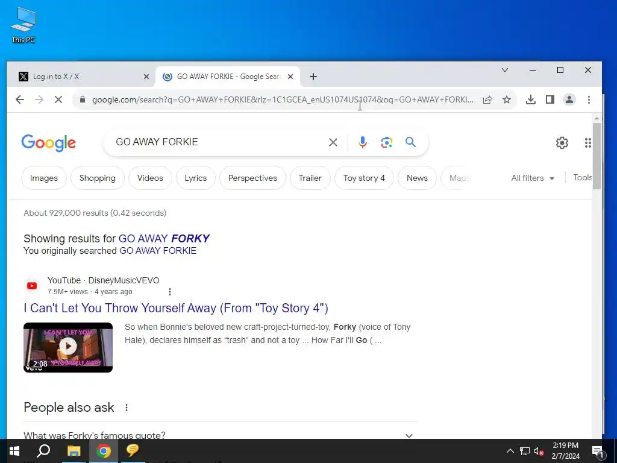Click the scrollbar up arrow

pyautogui.click(x=597, y=118)
